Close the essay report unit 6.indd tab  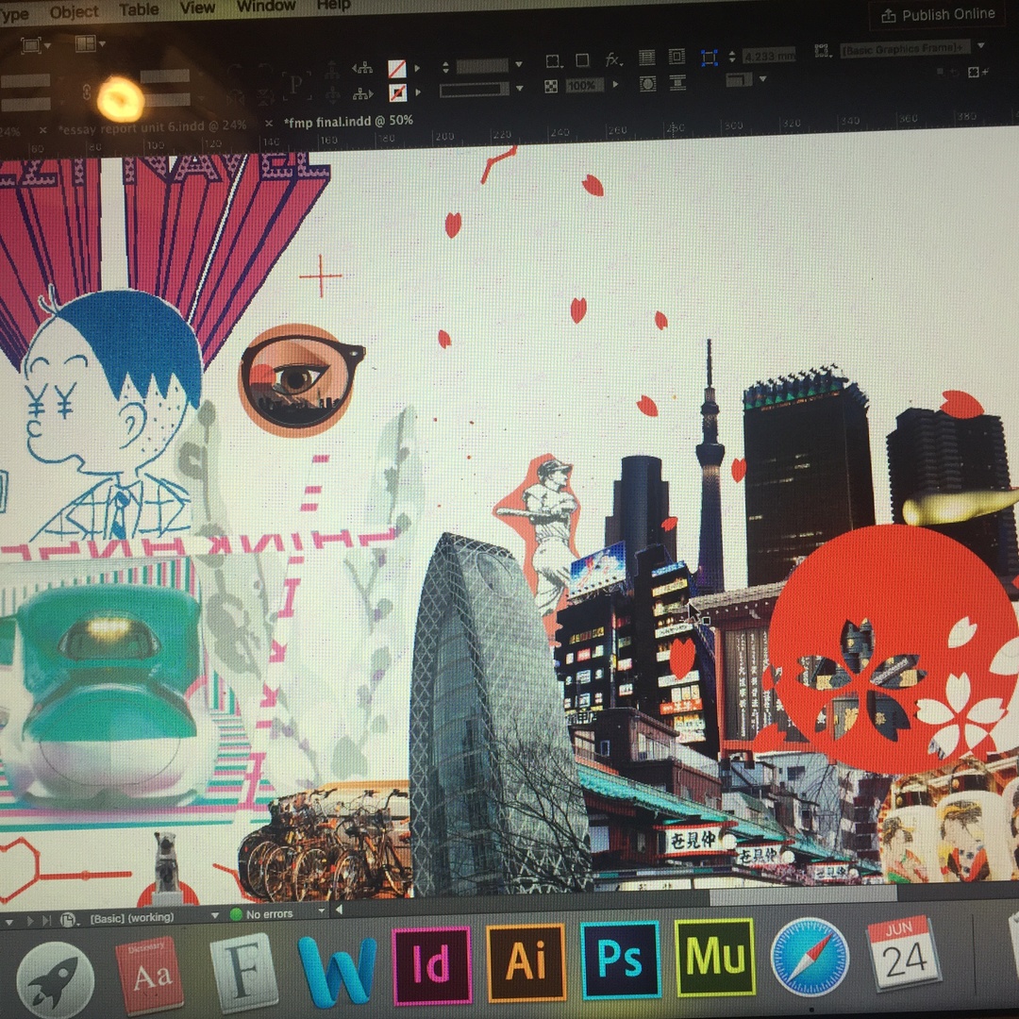coord(42,130)
